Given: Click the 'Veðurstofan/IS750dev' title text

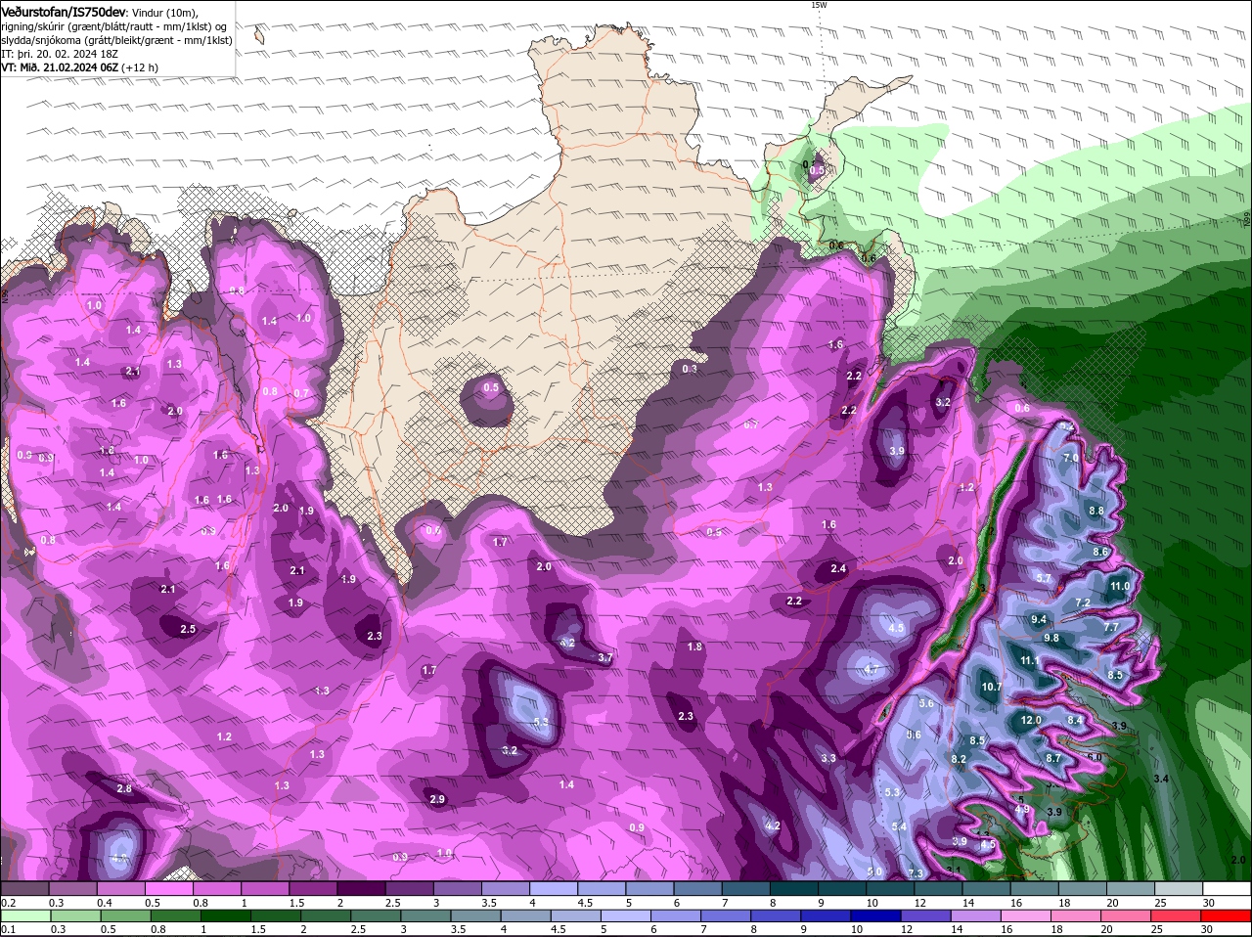Looking at the screenshot, I should click(x=63, y=11).
